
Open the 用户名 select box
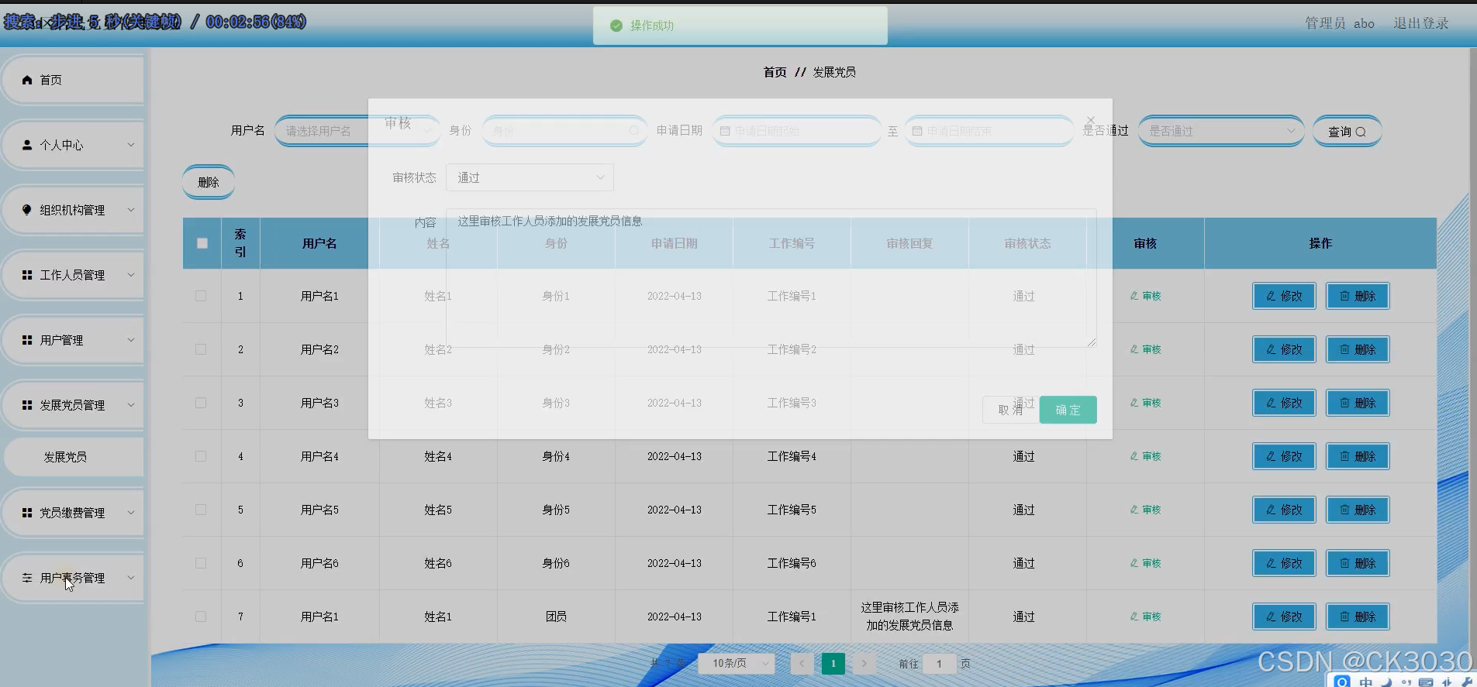point(357,131)
